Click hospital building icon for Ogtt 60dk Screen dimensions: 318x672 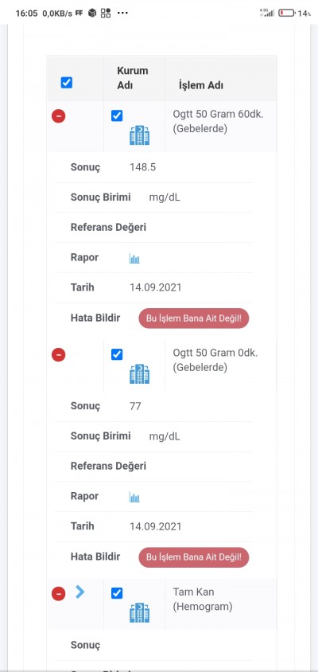click(x=140, y=135)
